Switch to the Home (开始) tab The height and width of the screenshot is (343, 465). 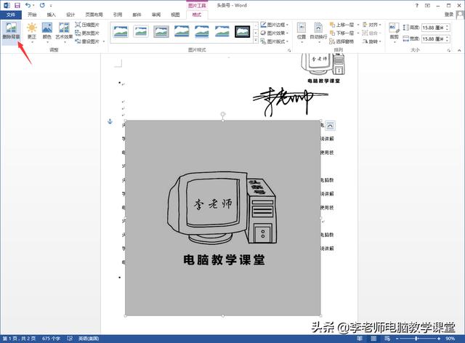pos(32,15)
